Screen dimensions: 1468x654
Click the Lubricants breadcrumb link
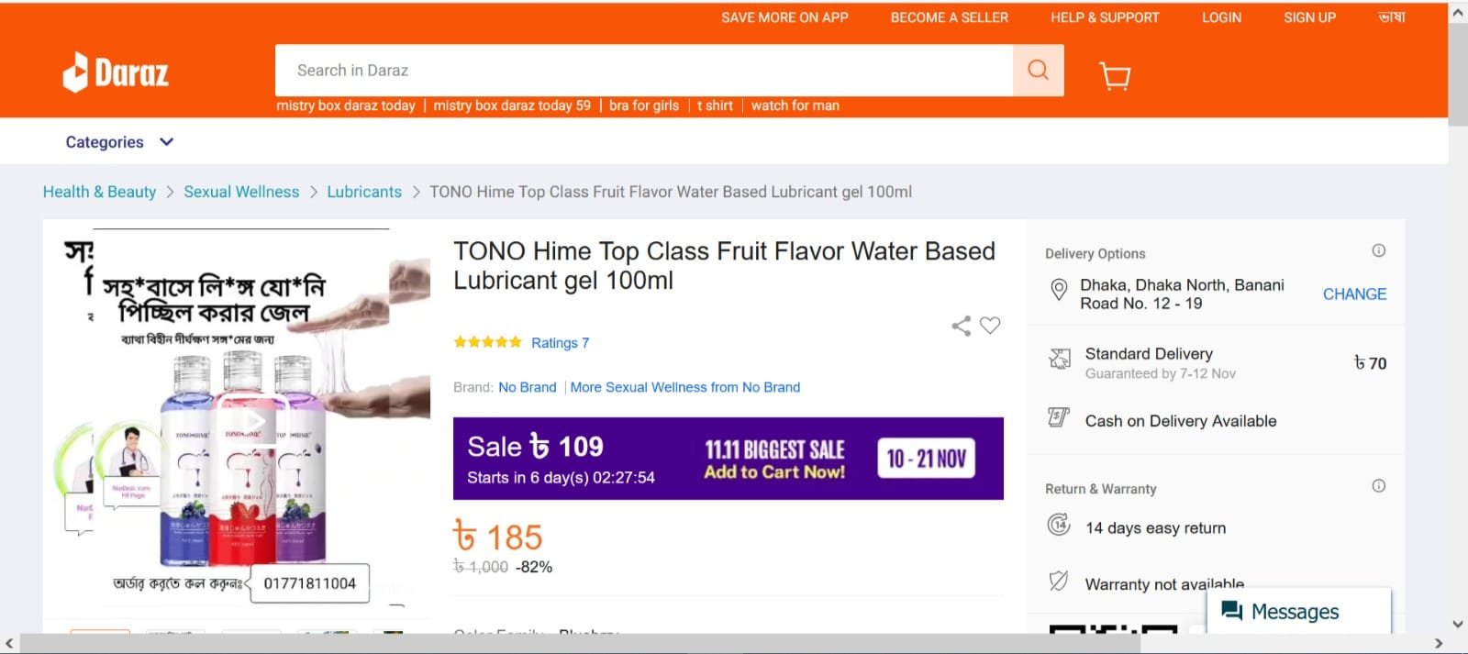click(364, 192)
